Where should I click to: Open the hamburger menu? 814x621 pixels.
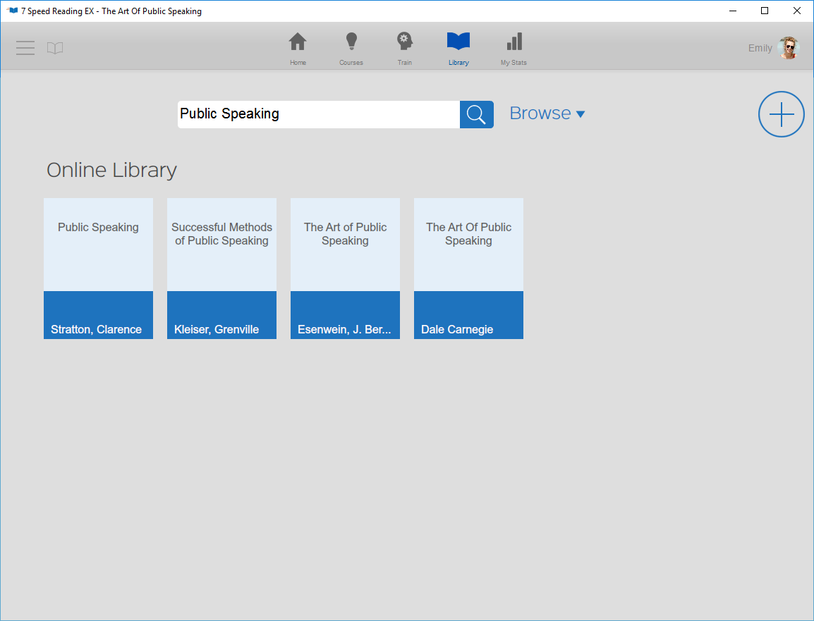point(25,48)
